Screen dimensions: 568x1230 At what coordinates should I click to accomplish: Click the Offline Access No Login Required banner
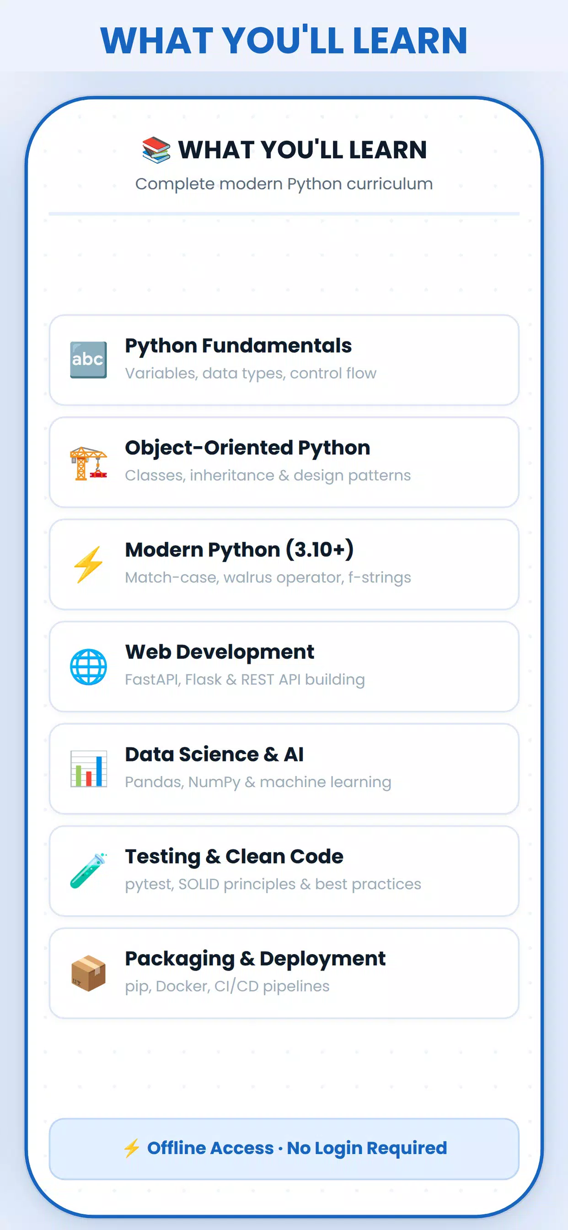click(x=284, y=1149)
